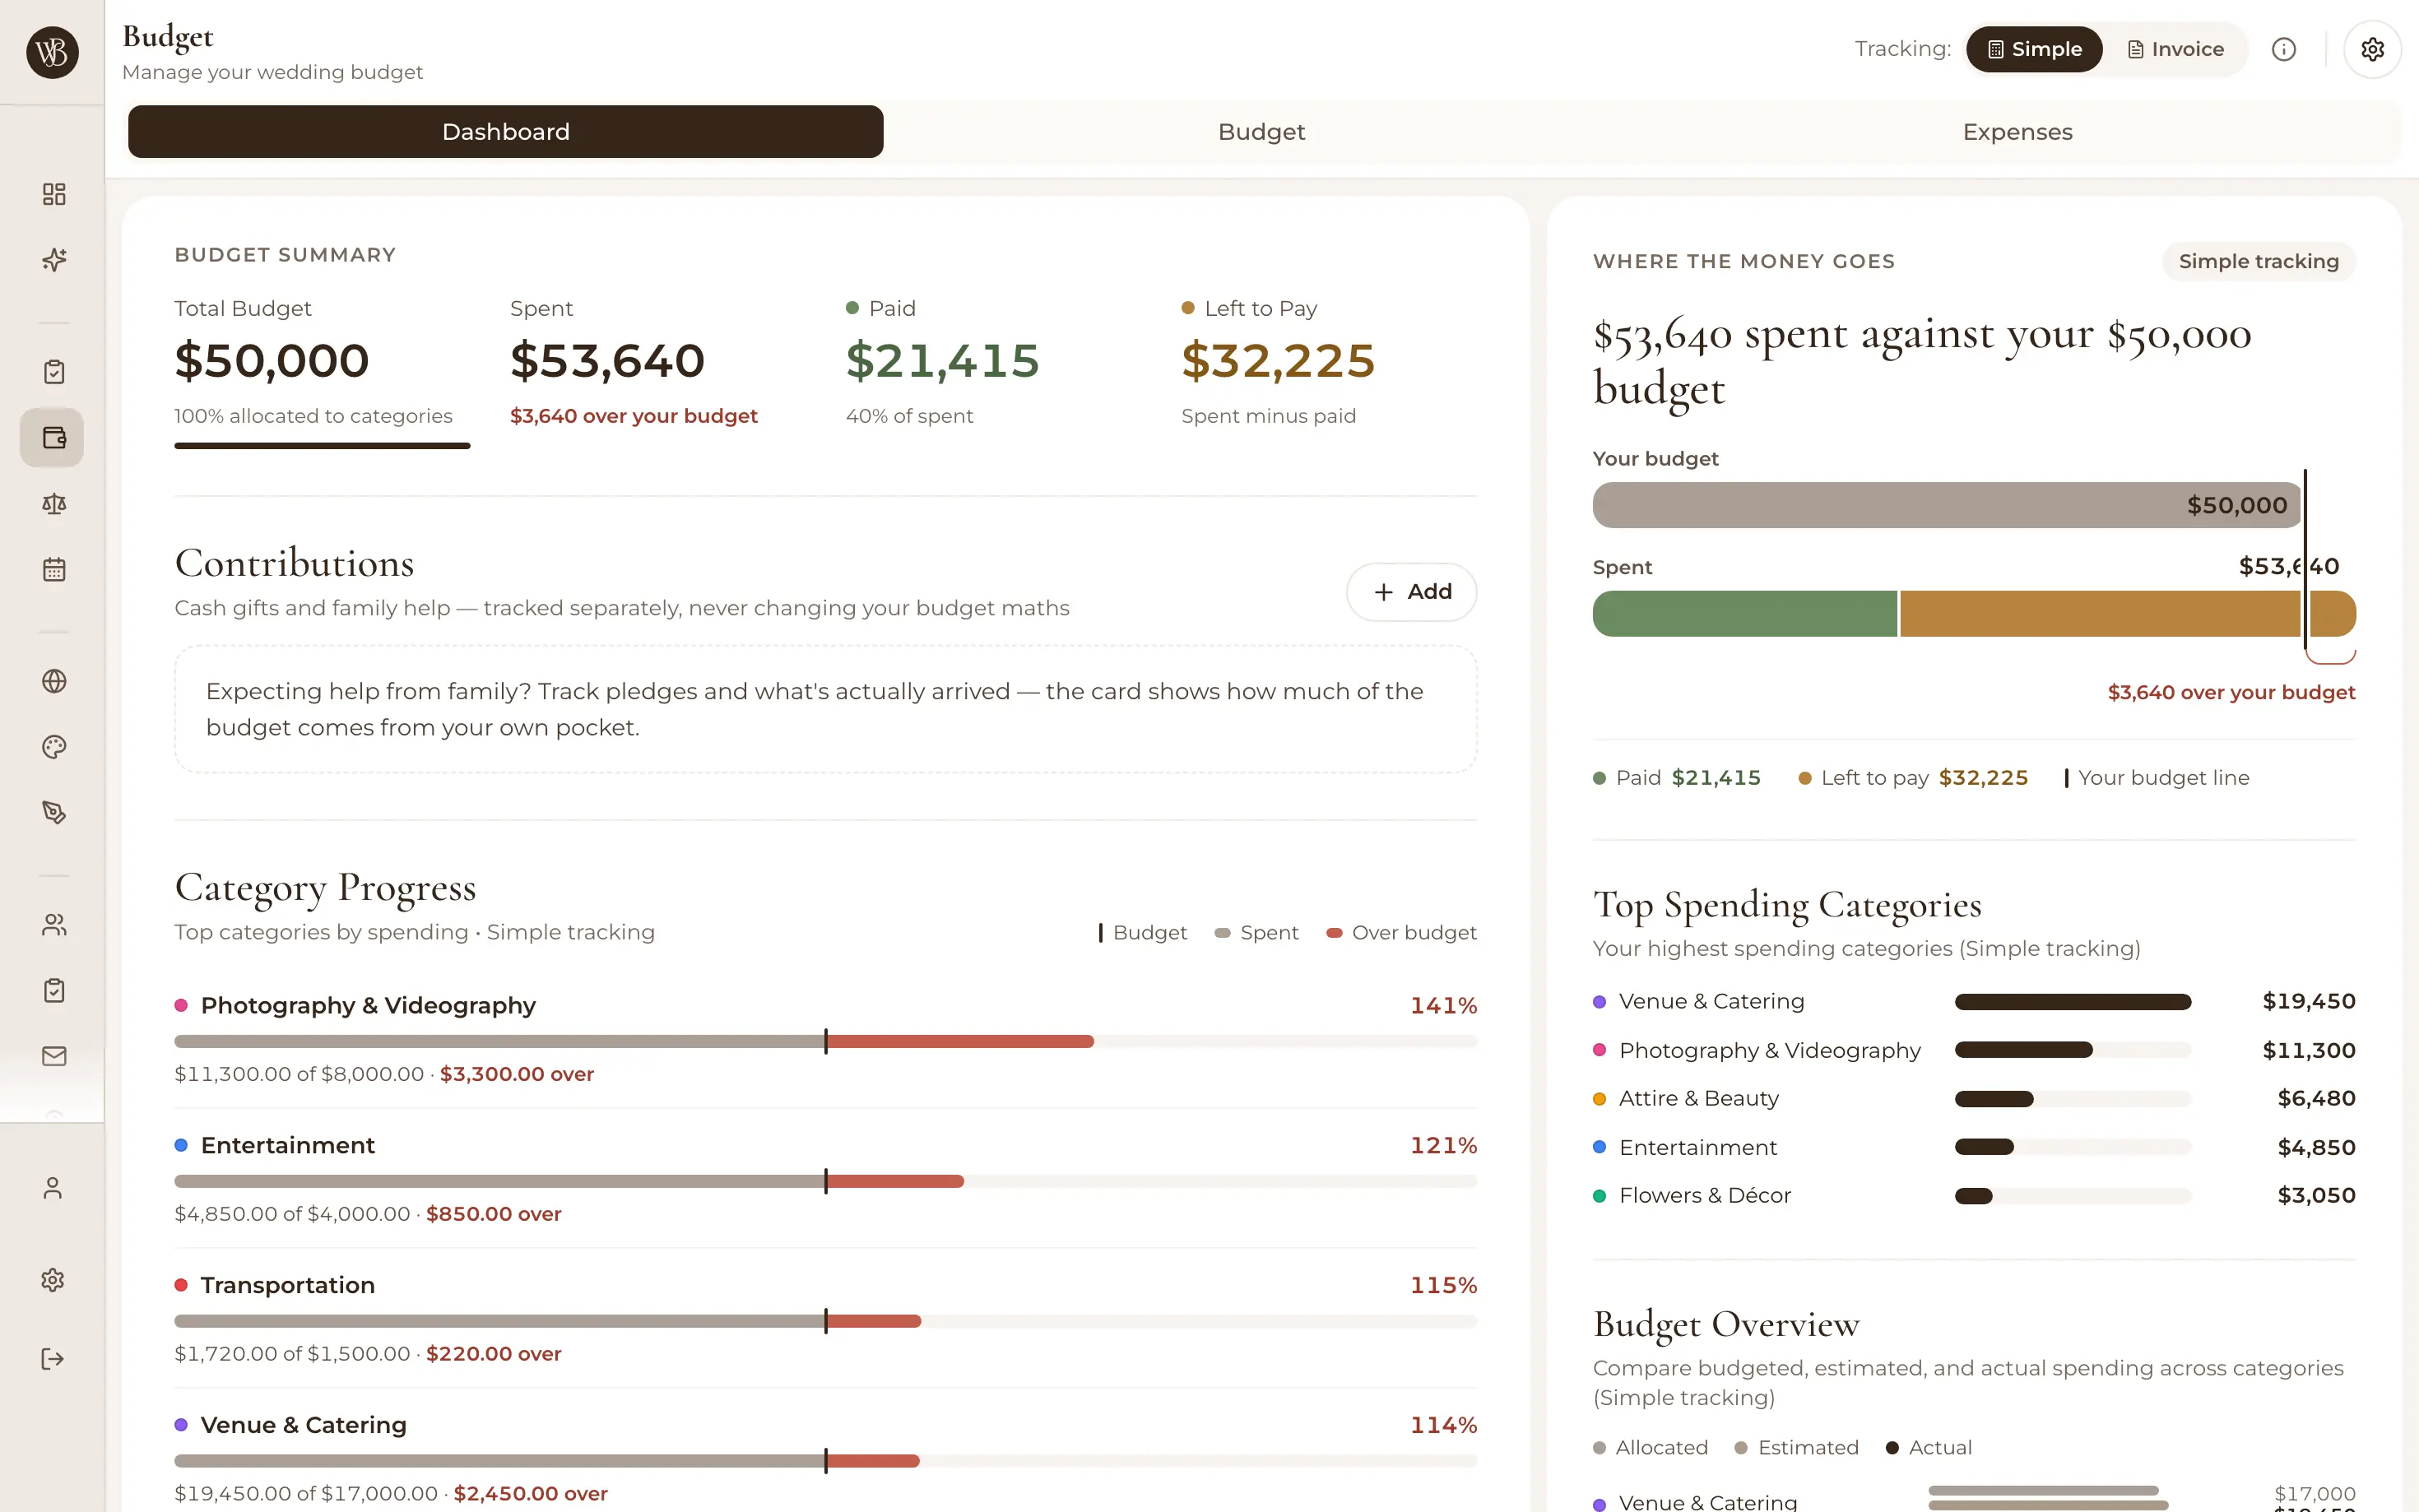2419x1512 pixels.
Task: Click the Simple tracking badge
Action: click(x=2258, y=261)
